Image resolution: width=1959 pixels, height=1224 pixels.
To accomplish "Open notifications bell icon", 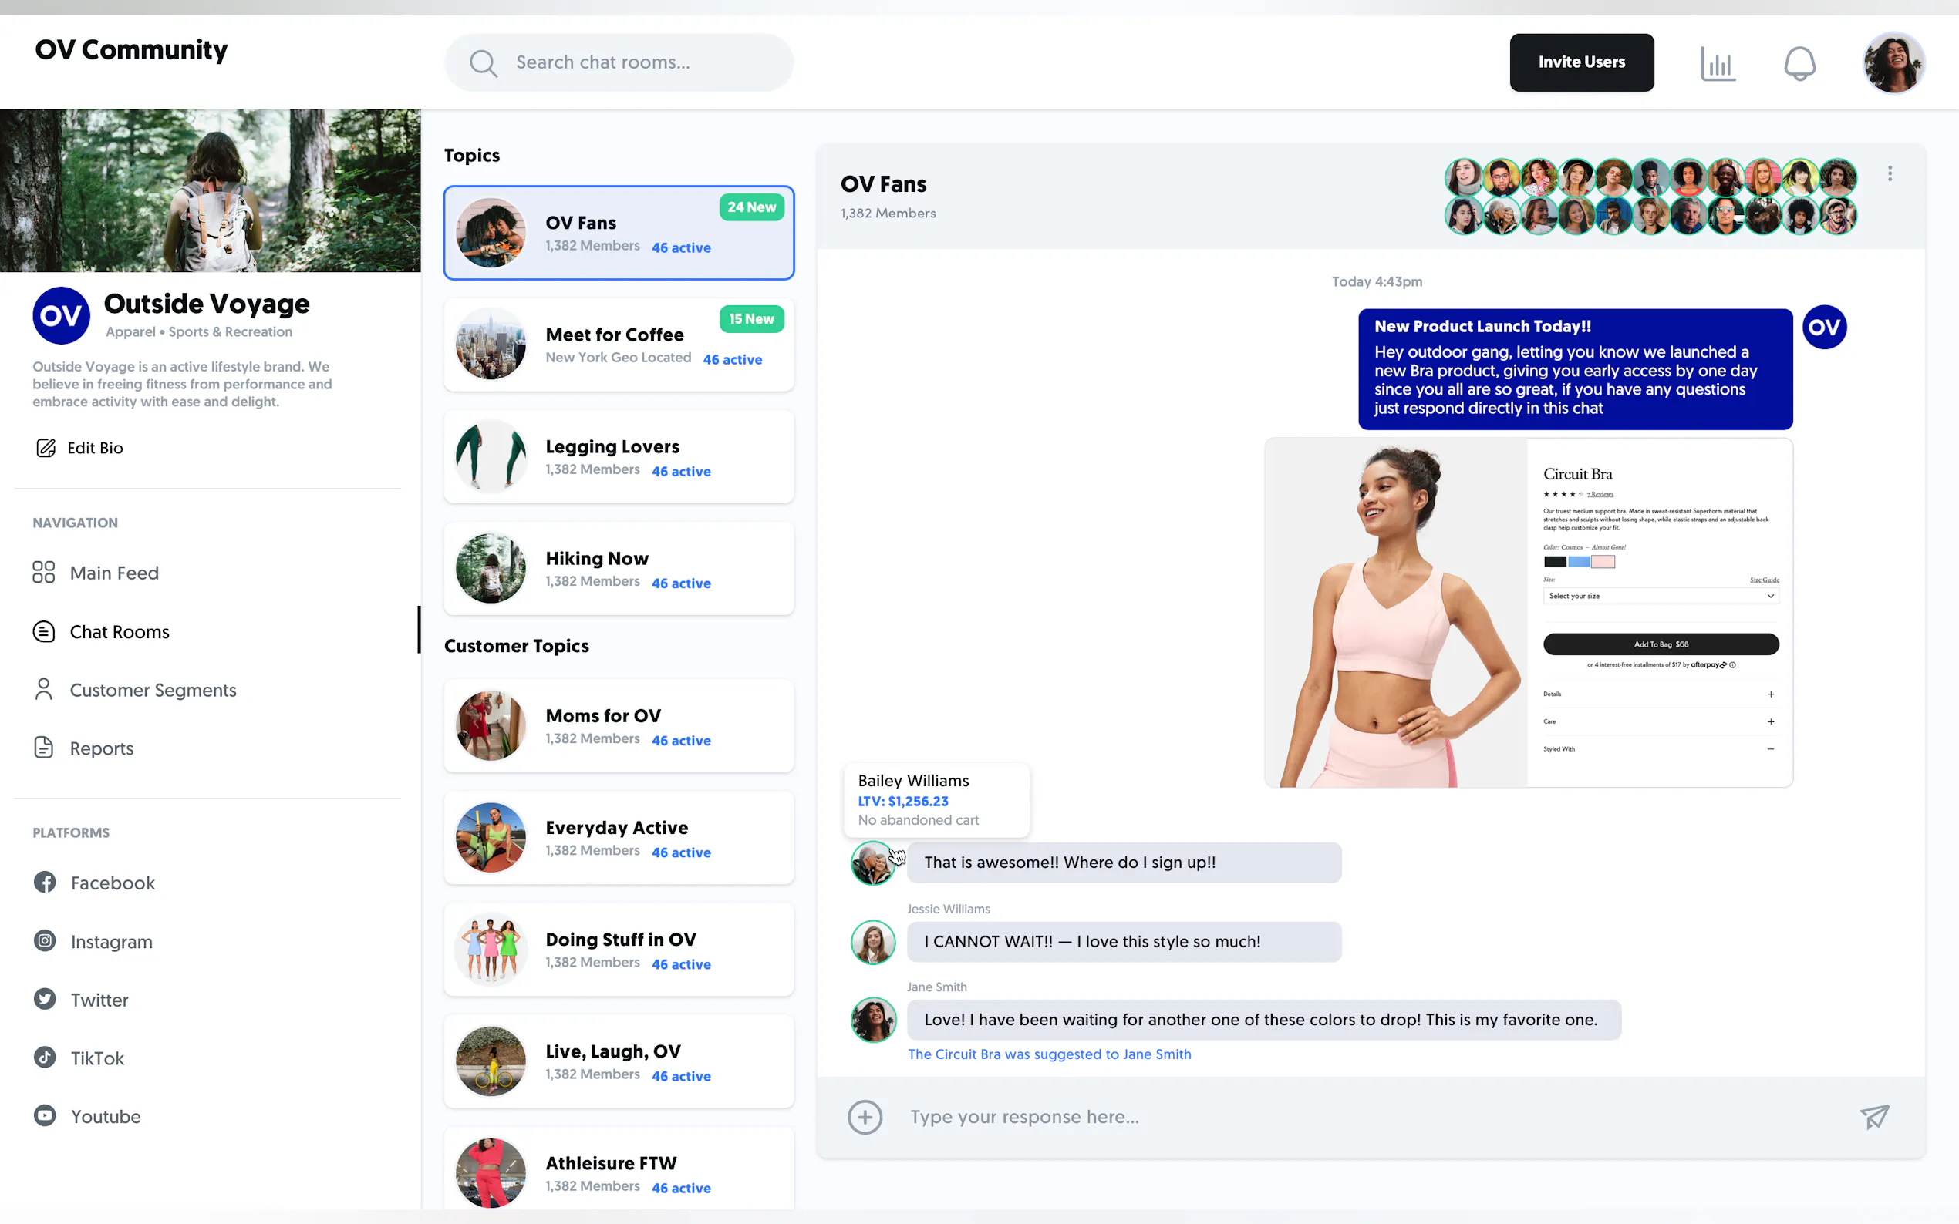I will pyautogui.click(x=1799, y=63).
